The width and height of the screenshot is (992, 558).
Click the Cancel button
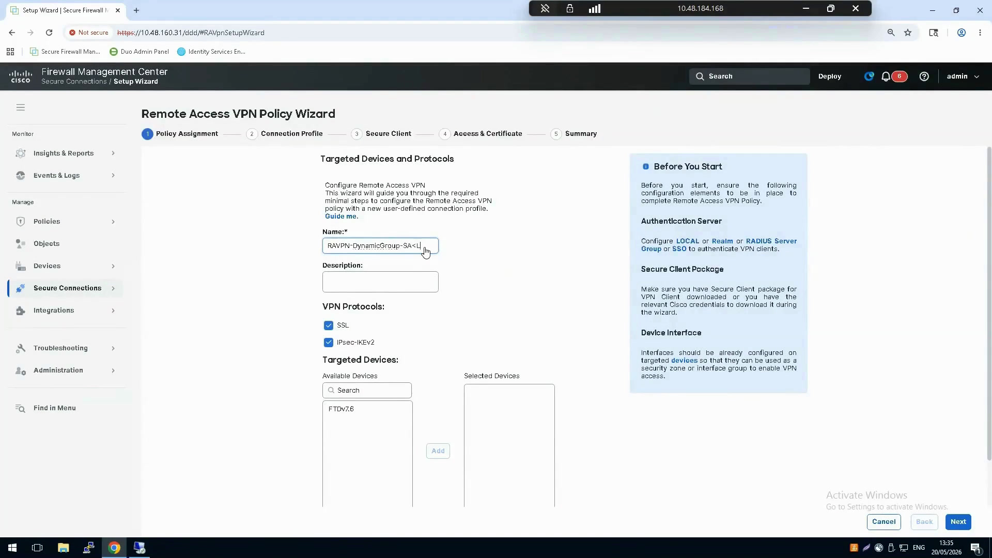[x=884, y=522]
